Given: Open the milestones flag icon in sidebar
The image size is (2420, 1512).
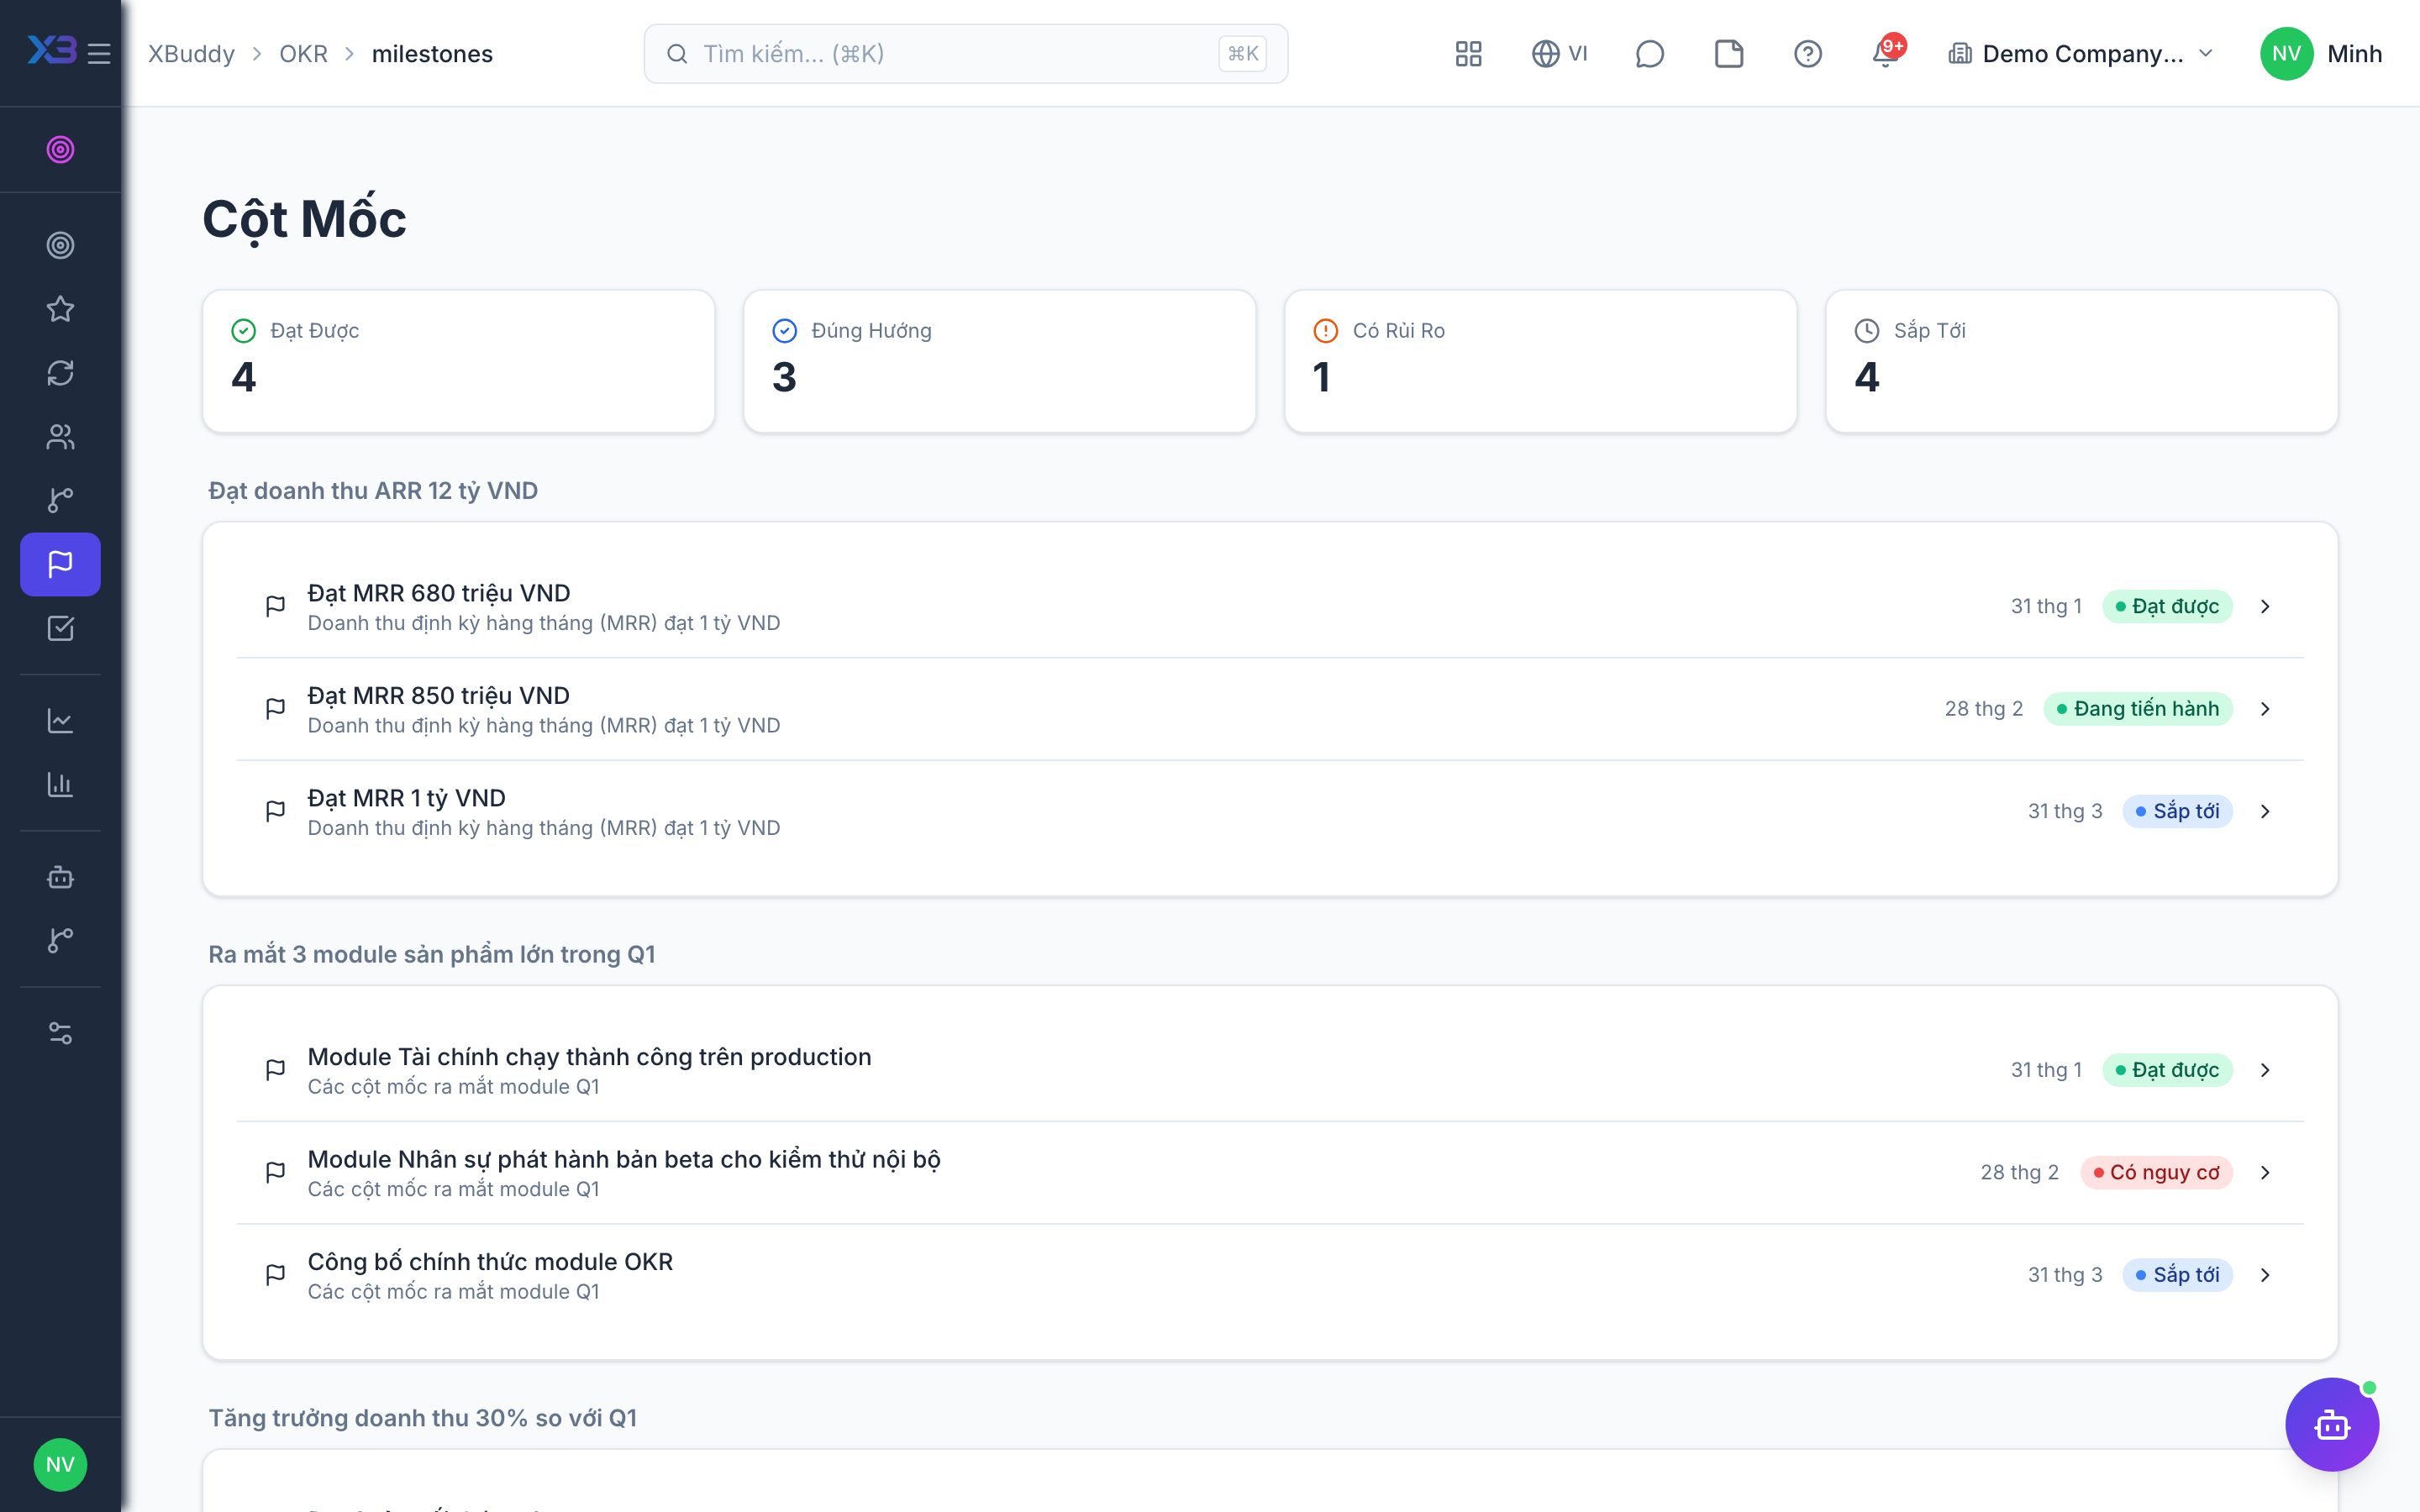Looking at the screenshot, I should point(60,564).
